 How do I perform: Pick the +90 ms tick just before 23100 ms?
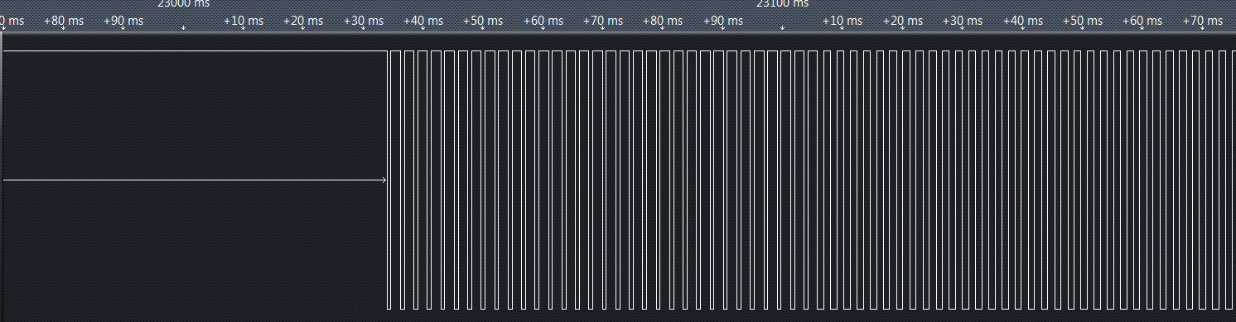click(722, 21)
